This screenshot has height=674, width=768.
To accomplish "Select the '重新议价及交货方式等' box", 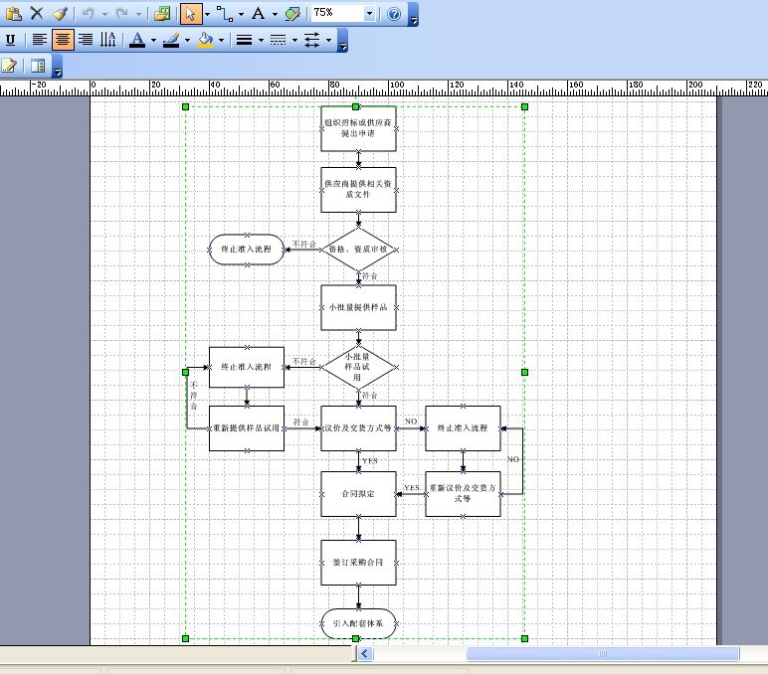I will pos(463,494).
